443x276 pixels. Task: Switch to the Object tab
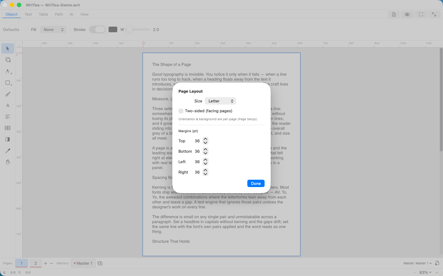[x=12, y=14]
